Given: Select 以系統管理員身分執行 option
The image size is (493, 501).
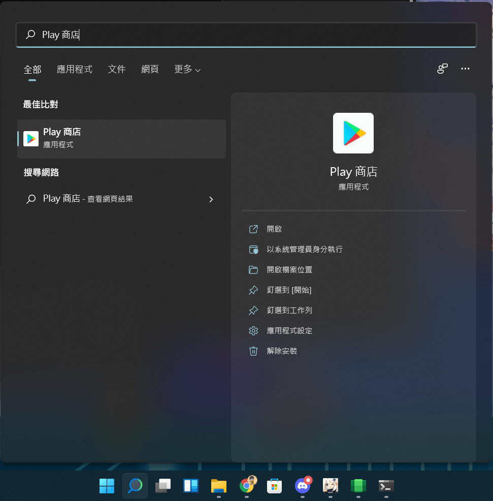Looking at the screenshot, I should [x=304, y=249].
